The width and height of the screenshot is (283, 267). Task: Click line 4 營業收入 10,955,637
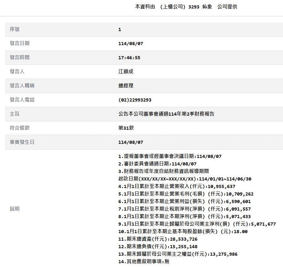click(x=177, y=186)
